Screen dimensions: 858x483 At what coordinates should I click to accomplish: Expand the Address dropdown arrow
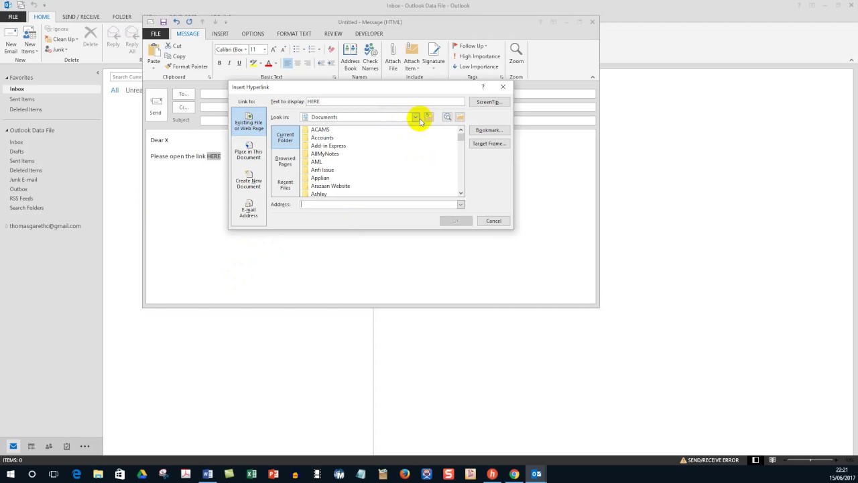click(x=461, y=205)
